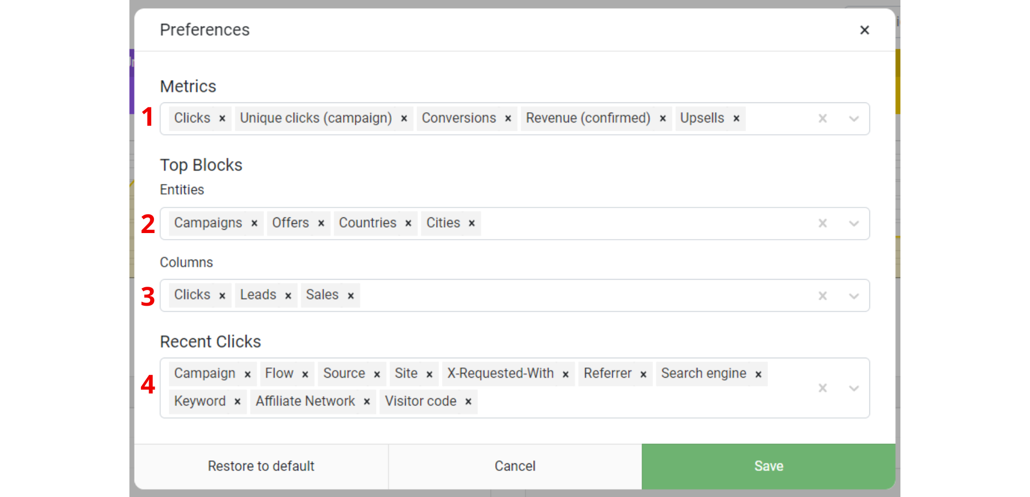Remove the Cities entity tag
The width and height of the screenshot is (1030, 497).
tap(472, 223)
